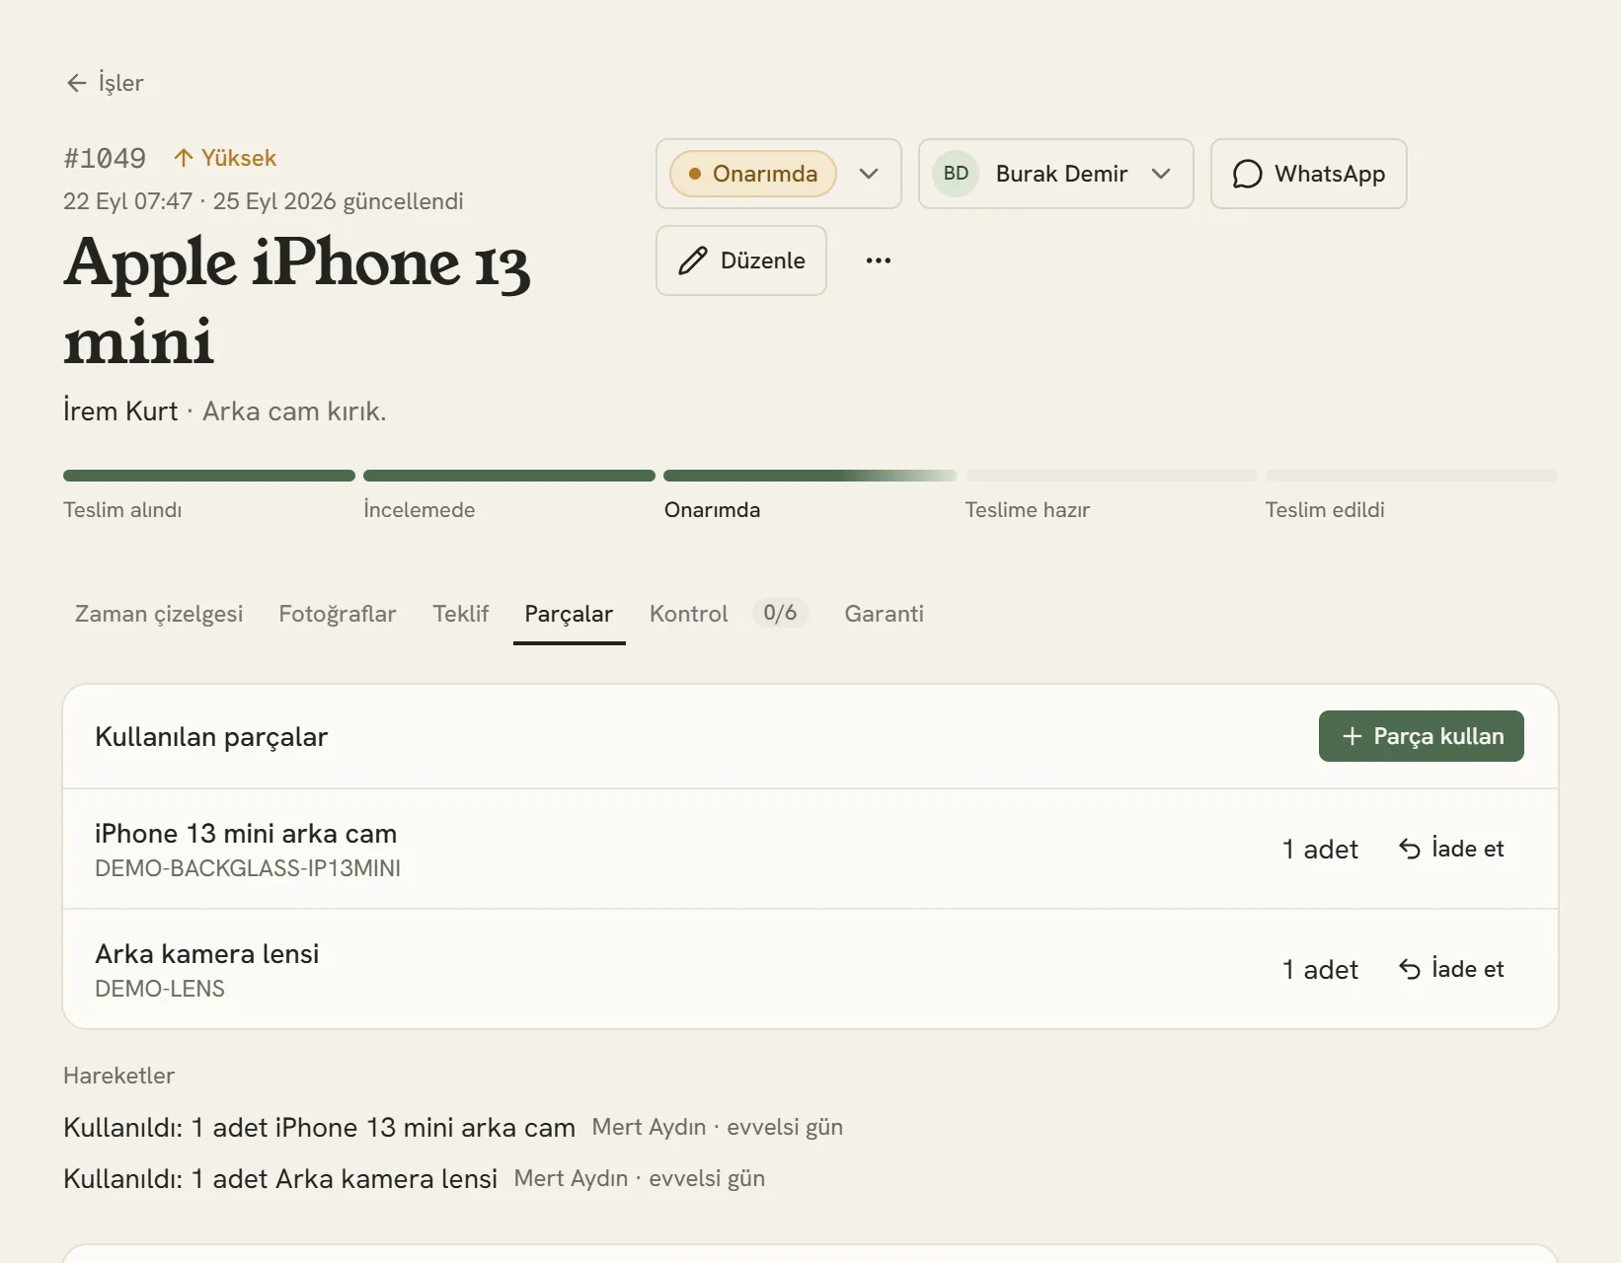
Task: Click the Hareketler section heading
Action: click(x=118, y=1076)
